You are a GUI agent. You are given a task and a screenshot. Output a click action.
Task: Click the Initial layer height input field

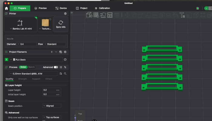(x=52, y=94)
